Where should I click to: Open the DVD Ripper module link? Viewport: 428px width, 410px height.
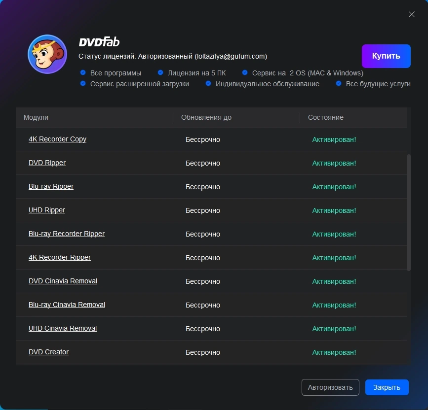coord(47,163)
